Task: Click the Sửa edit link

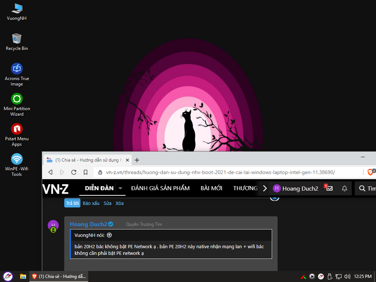Action: [x=108, y=203]
